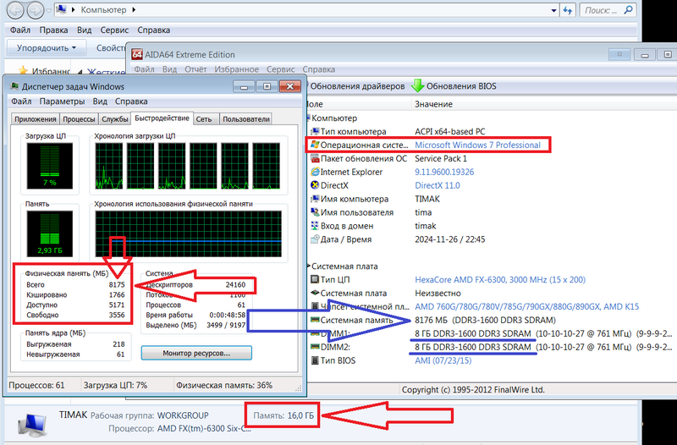Viewport: 677px width, 445px height.
Task: Click the Значение column header
Action: (x=433, y=103)
